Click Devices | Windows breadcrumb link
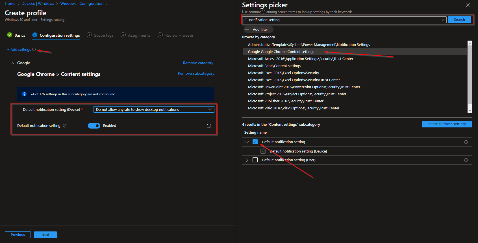The height and width of the screenshot is (243, 478). pyautogui.click(x=38, y=3)
